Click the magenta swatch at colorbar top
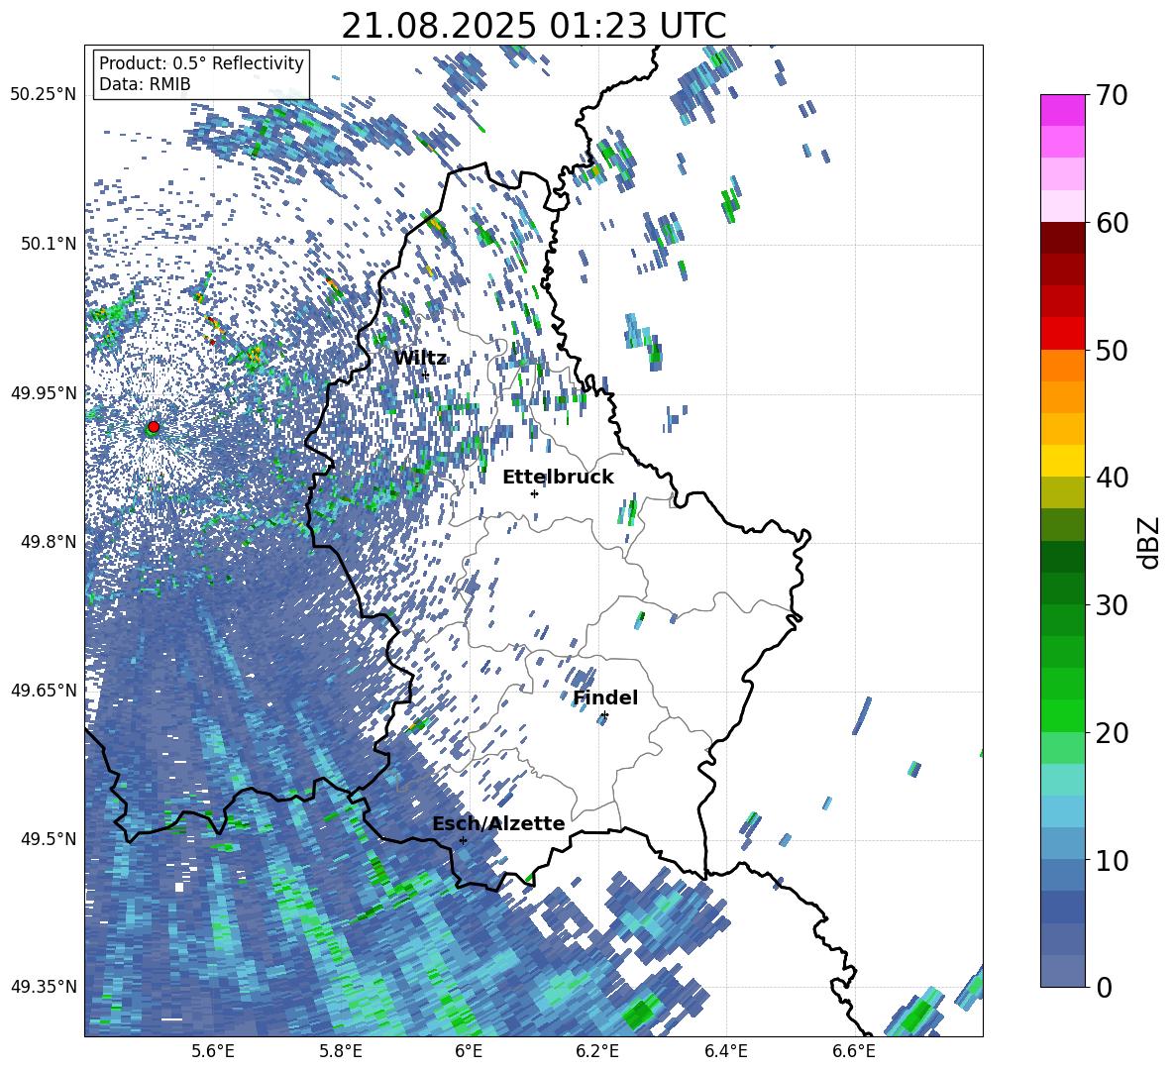The image size is (1173, 1071). click(1062, 110)
